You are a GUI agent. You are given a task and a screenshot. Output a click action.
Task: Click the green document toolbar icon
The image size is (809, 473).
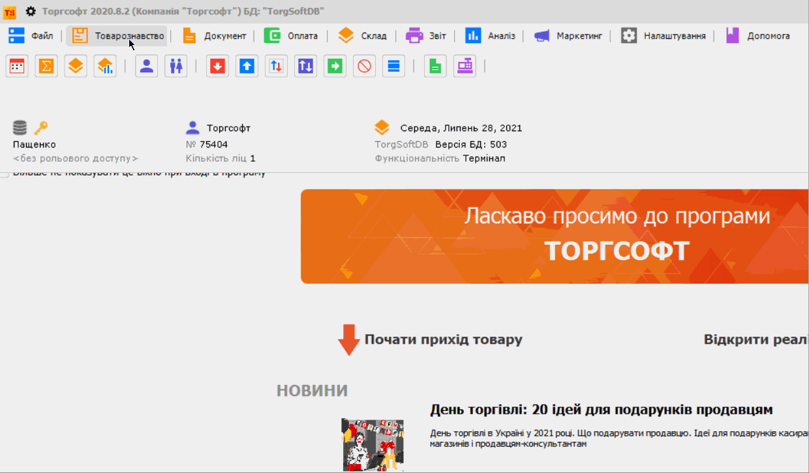coord(435,67)
